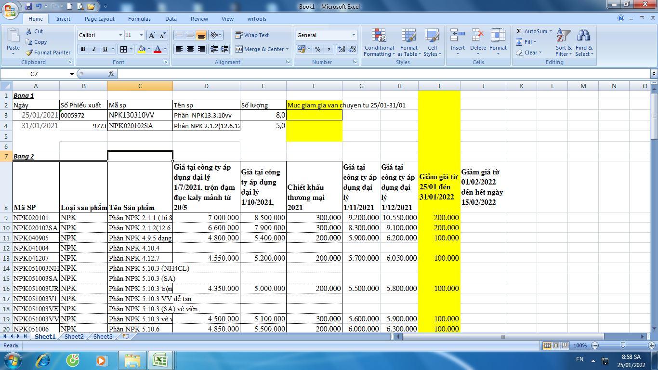The width and height of the screenshot is (658, 370).
Task: Click the Insert Function fx icon
Action: point(111,74)
